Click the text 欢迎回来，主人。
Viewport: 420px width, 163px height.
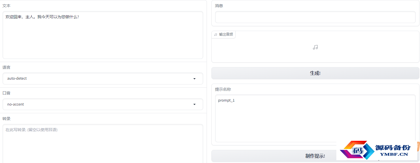(x=21, y=17)
